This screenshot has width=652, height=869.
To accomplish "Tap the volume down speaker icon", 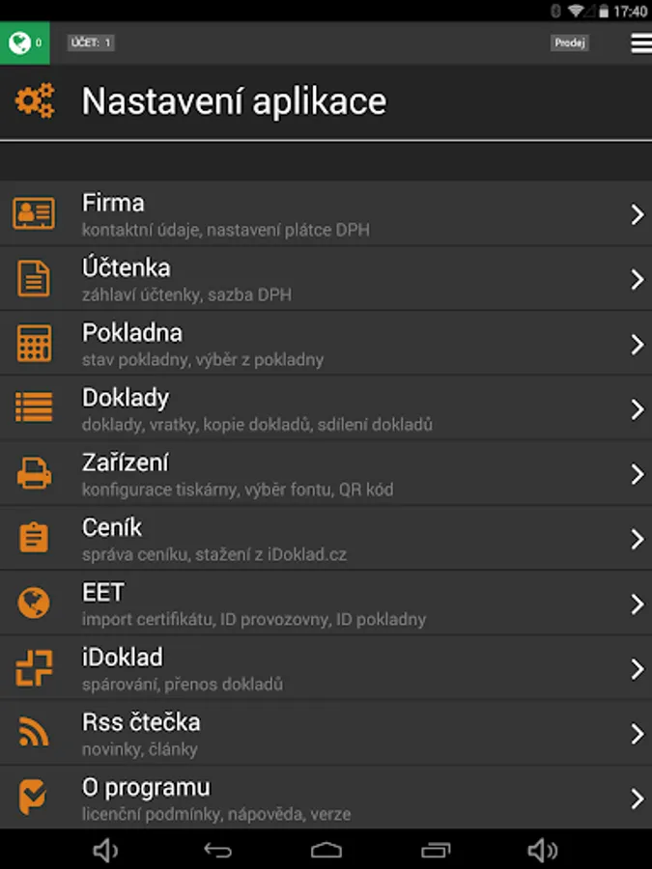I will [x=105, y=850].
